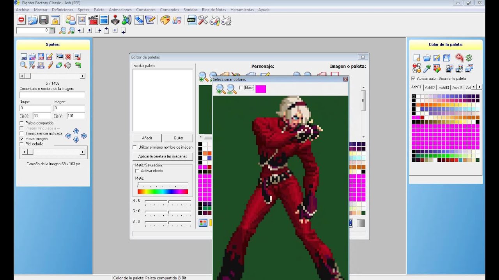Click zoom out magnifier in Seleccionar colores
499x280 pixels.
pyautogui.click(x=232, y=89)
